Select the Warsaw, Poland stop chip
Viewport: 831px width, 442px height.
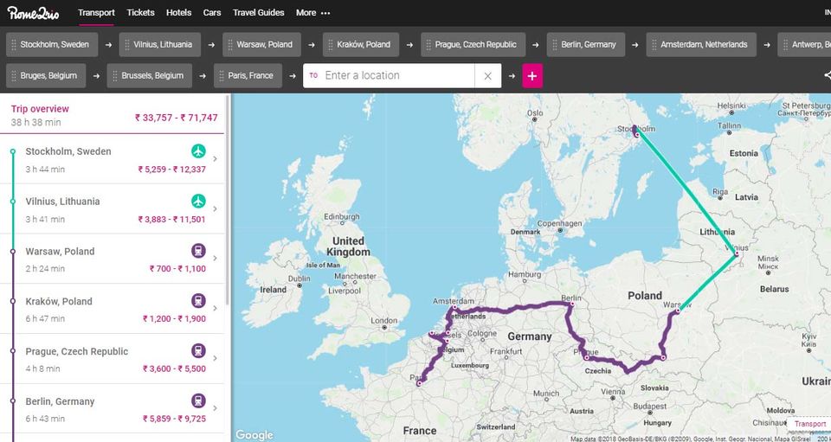(x=261, y=44)
